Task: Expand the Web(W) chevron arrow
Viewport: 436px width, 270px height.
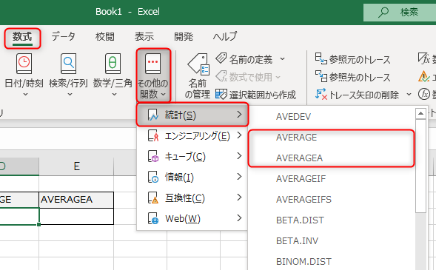Action: tap(239, 218)
